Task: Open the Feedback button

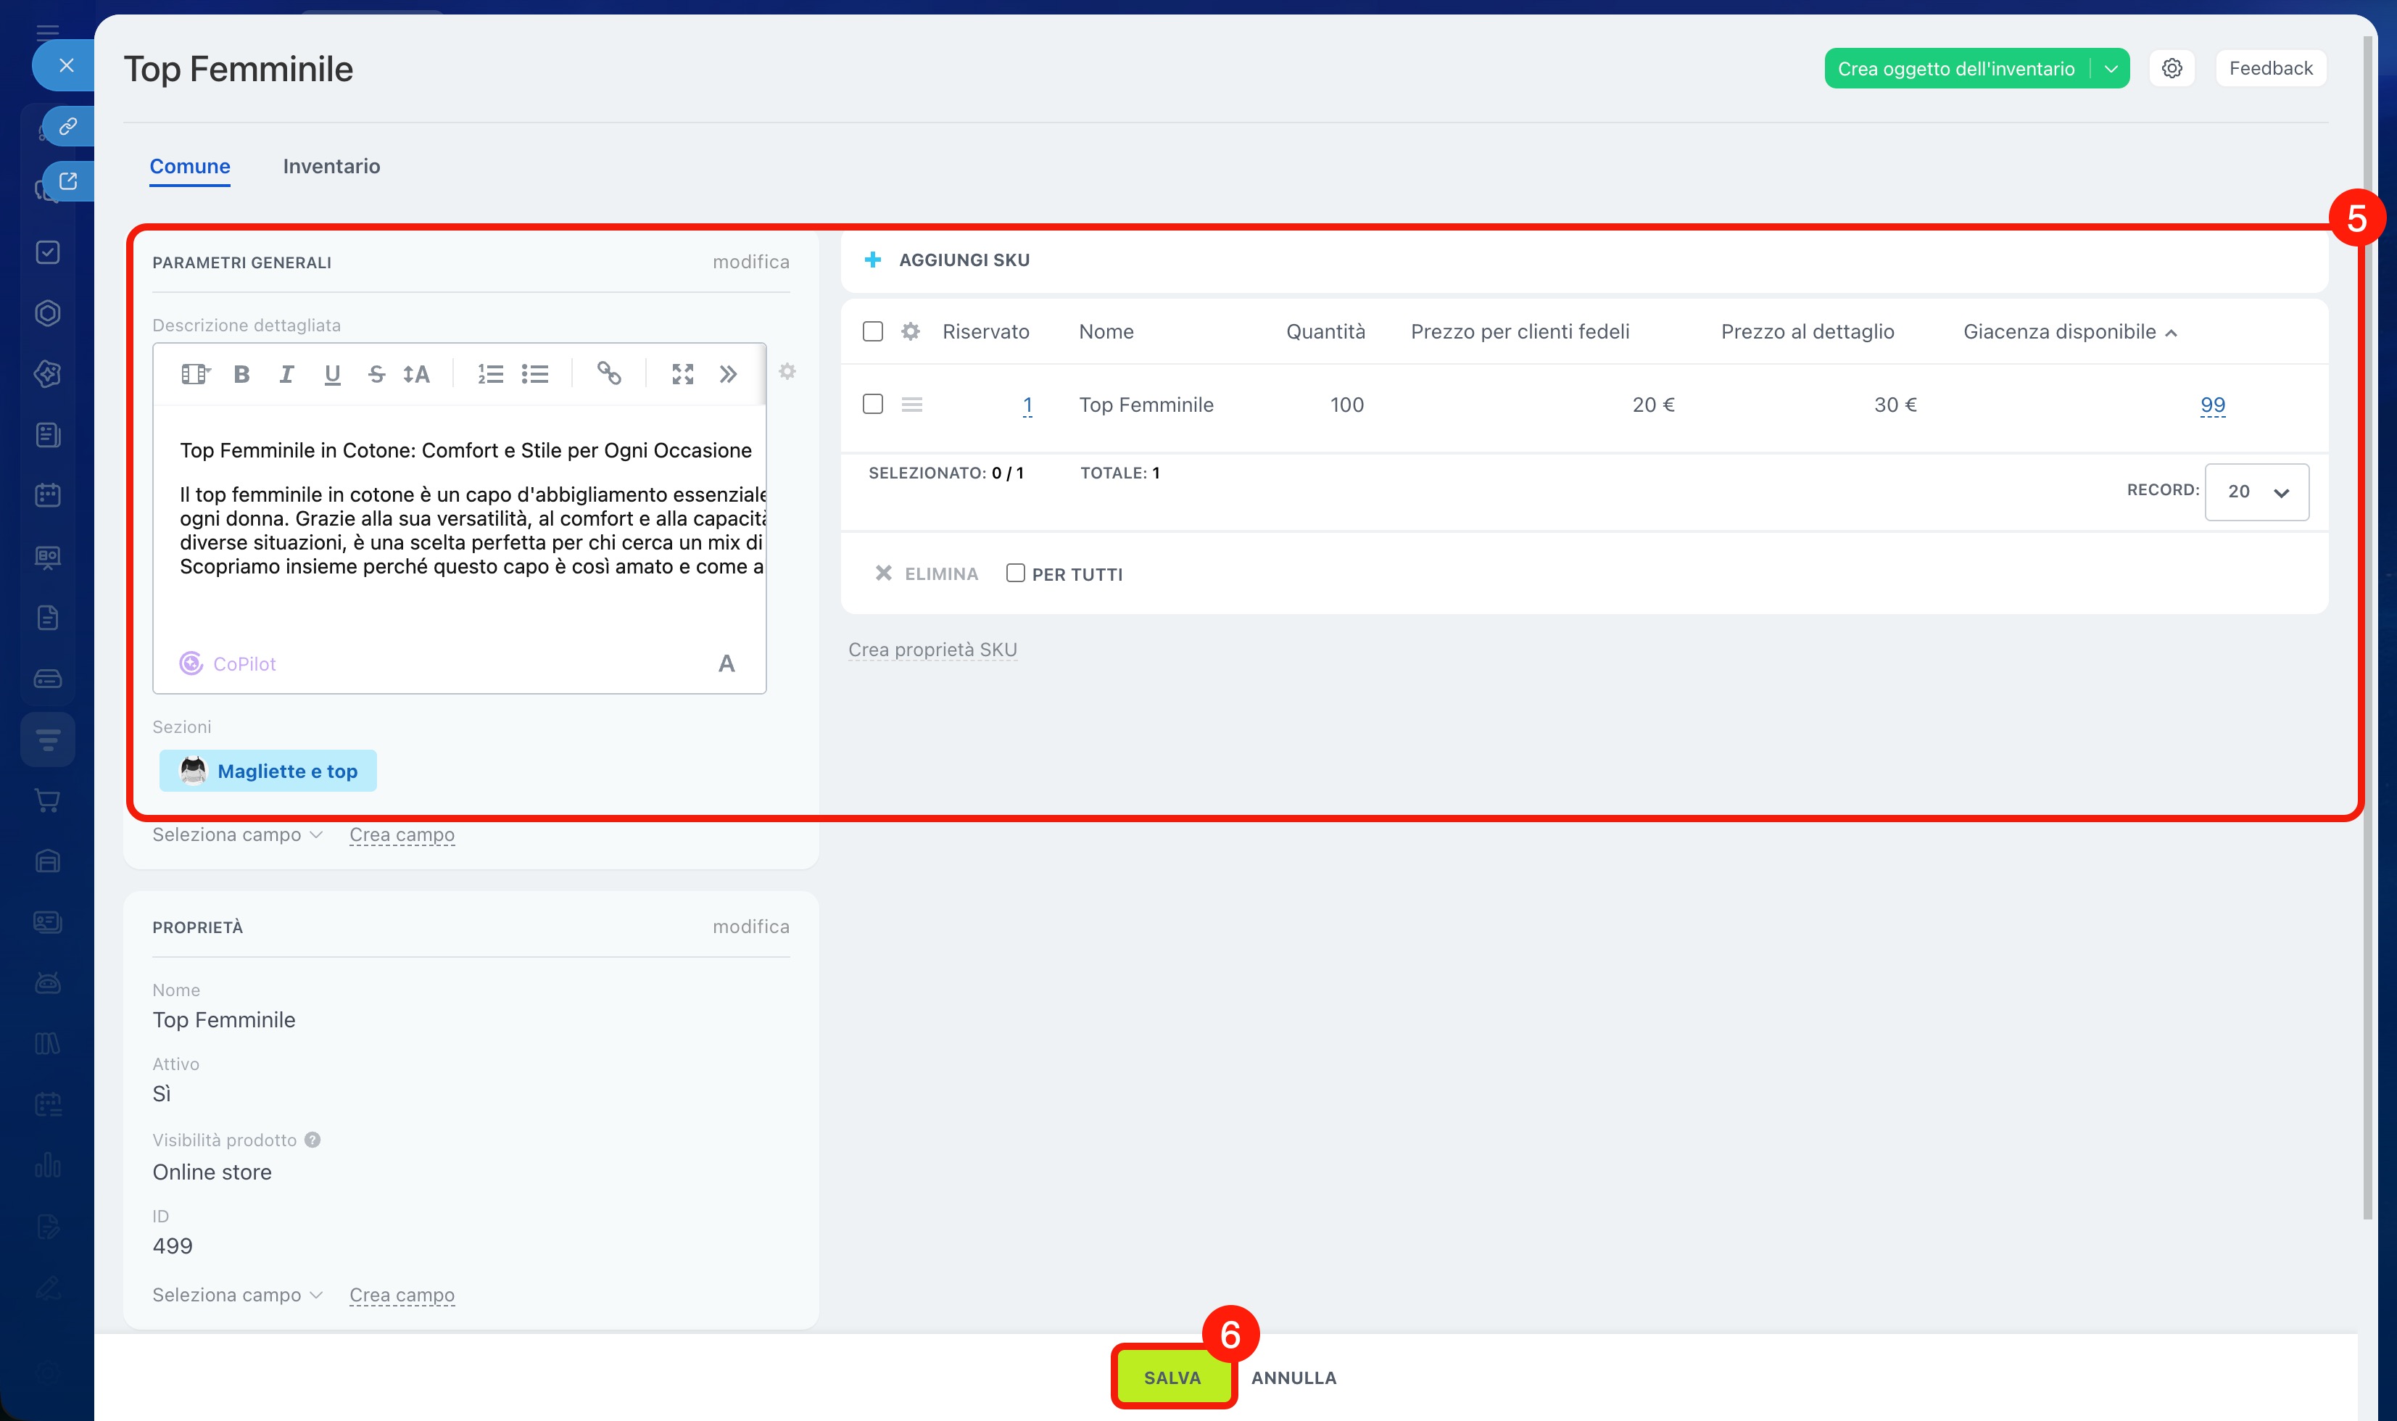Action: [2271, 68]
